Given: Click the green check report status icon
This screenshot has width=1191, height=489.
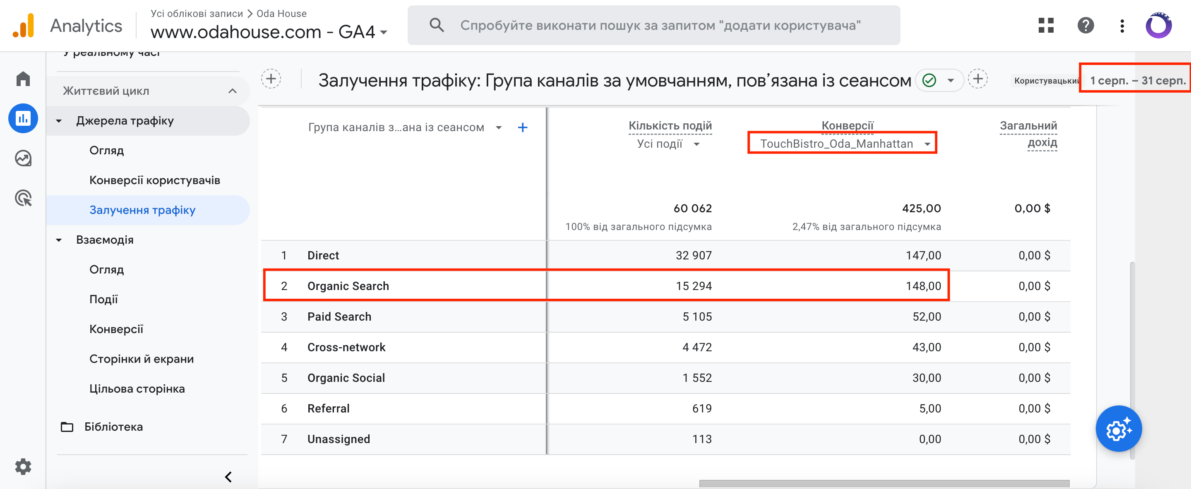Looking at the screenshot, I should pos(929,80).
